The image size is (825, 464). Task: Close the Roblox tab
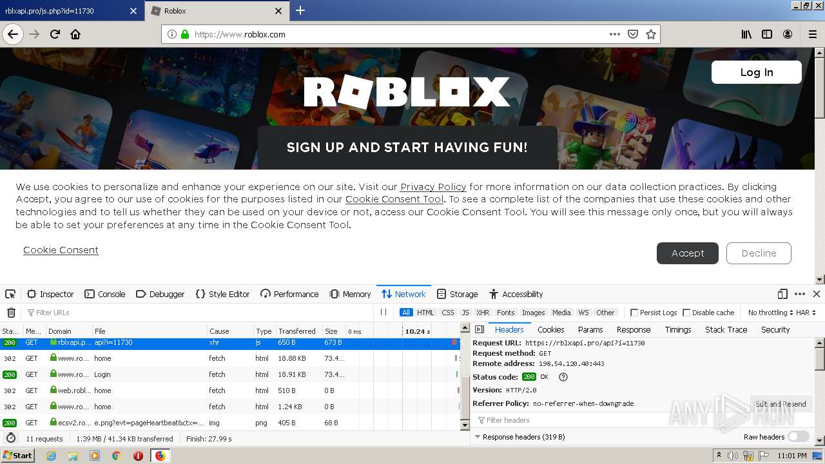click(278, 11)
